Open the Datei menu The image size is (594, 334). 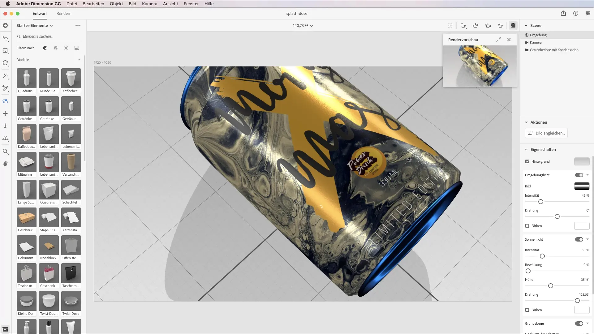point(71,4)
